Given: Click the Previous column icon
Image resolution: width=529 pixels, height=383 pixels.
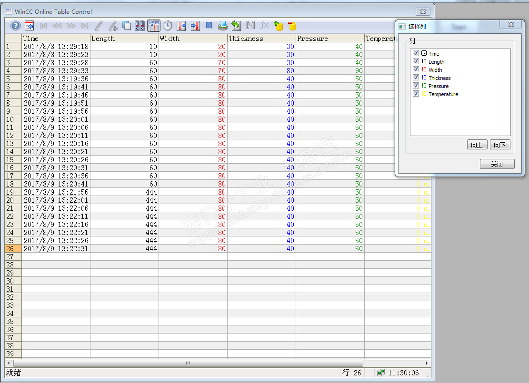Looking at the screenshot, I should (x=181, y=26).
